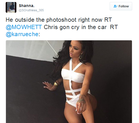Click the @SOruthless_305 handle
The width and height of the screenshot is (139, 123).
click(31, 10)
